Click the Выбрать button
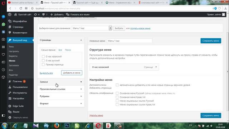This screenshot has width=229, height=129. pos(119,28)
